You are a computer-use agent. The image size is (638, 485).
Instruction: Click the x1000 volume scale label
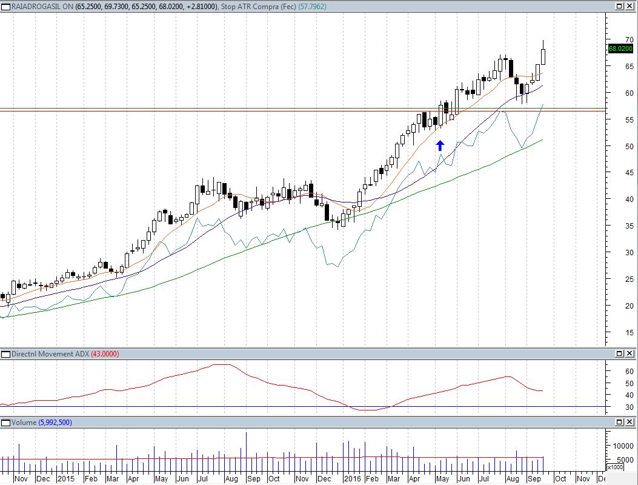614,467
